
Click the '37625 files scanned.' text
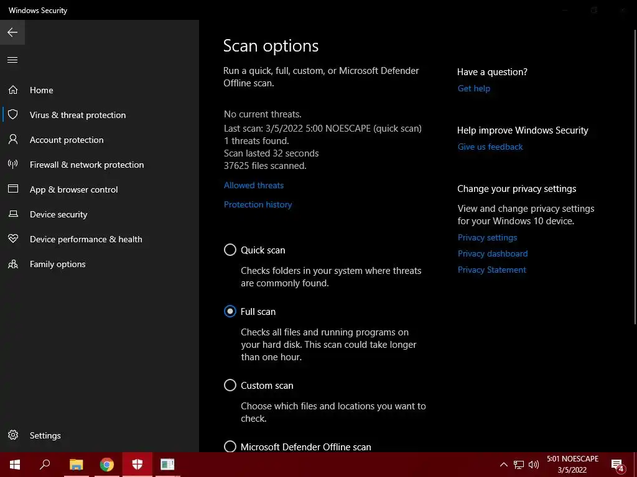pos(265,165)
